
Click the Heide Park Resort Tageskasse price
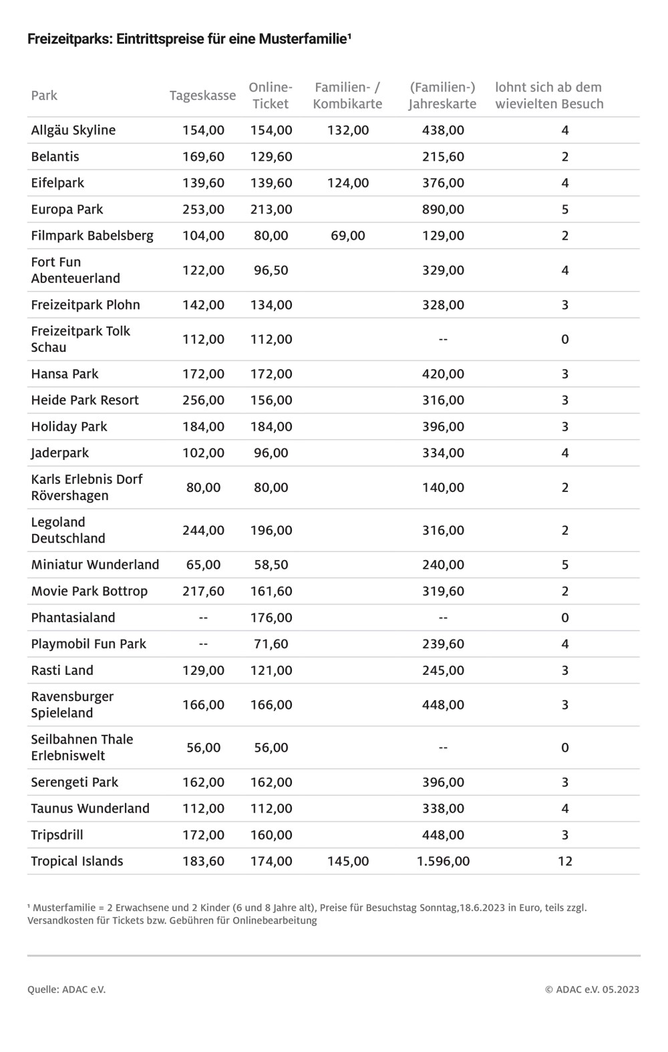click(x=204, y=401)
